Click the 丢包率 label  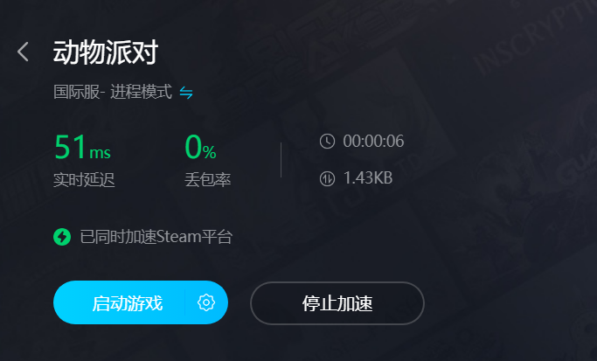(208, 179)
